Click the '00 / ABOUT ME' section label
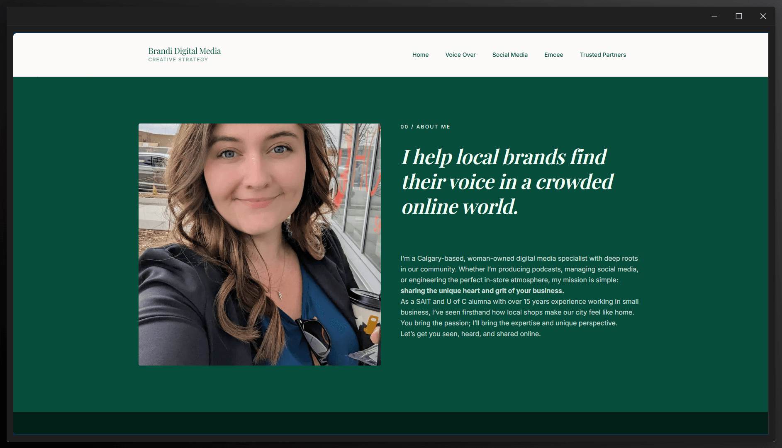 (425, 127)
